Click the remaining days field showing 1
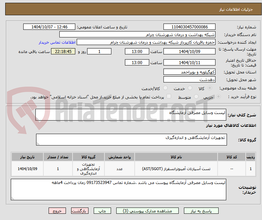Screen dimensions: 262x220 click(99, 51)
